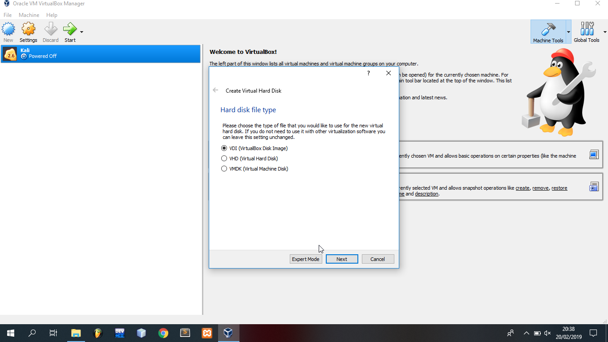Open Google Chrome from taskbar
This screenshot has height=342, width=608.
tap(163, 333)
